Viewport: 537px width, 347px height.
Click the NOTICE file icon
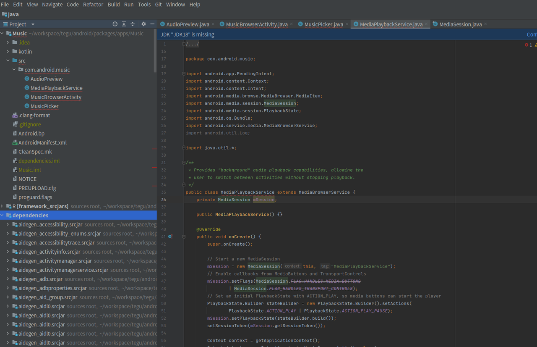pos(15,179)
